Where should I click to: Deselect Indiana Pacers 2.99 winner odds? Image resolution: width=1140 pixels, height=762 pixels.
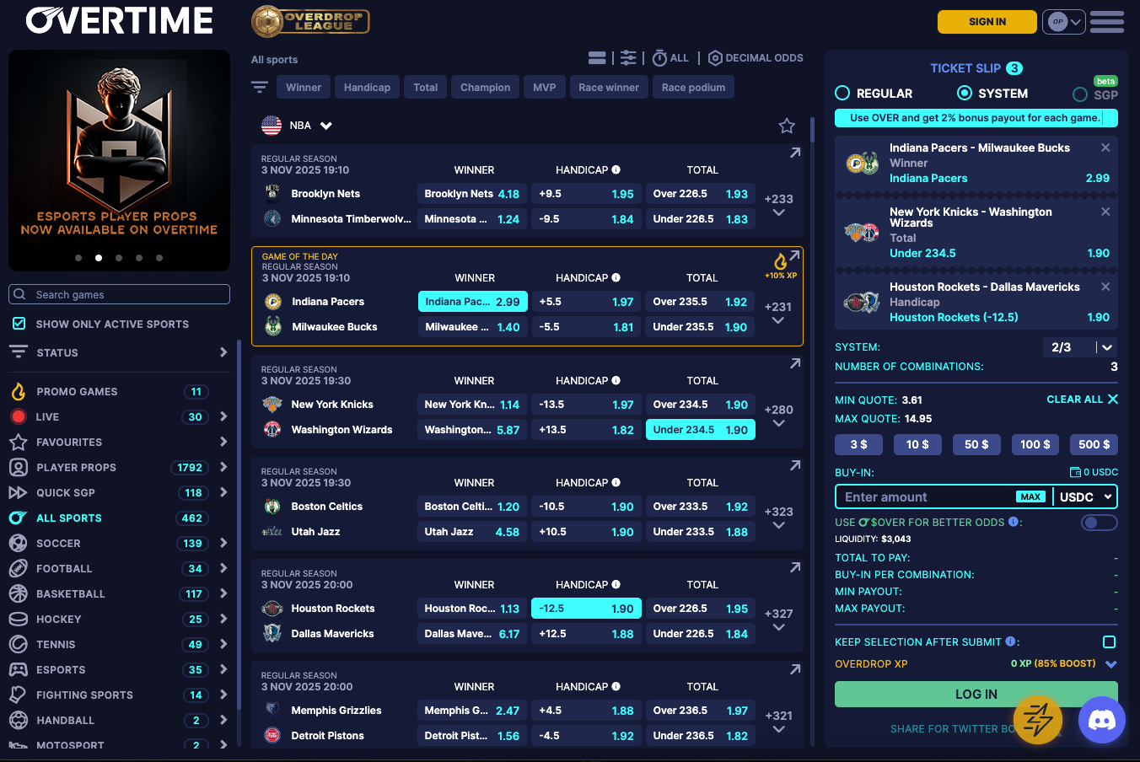pos(472,302)
